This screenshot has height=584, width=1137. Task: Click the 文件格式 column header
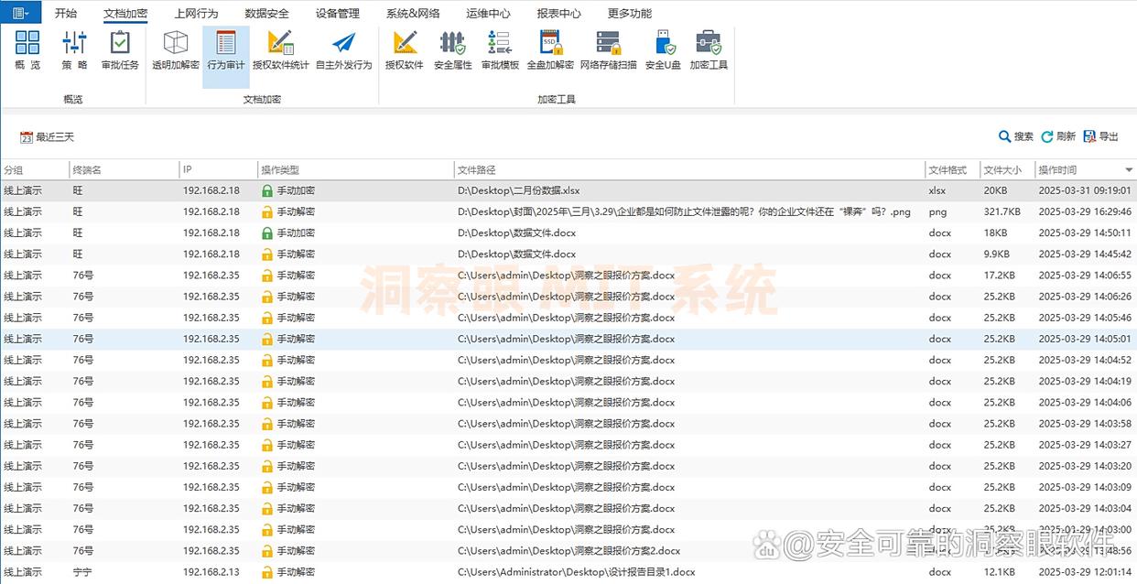pos(952,170)
